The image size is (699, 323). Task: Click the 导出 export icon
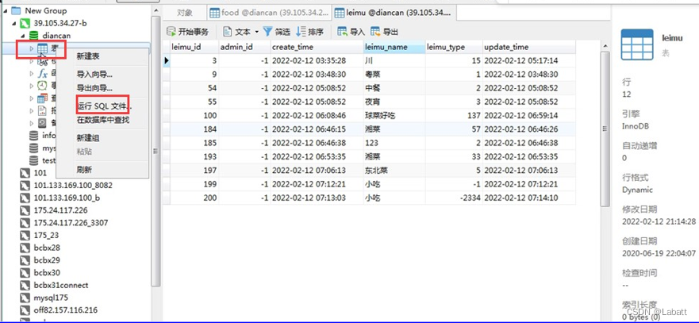(376, 32)
